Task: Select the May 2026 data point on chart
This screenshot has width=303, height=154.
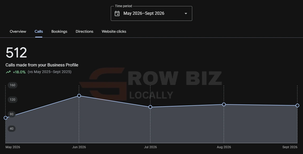Action: click(x=6, y=118)
